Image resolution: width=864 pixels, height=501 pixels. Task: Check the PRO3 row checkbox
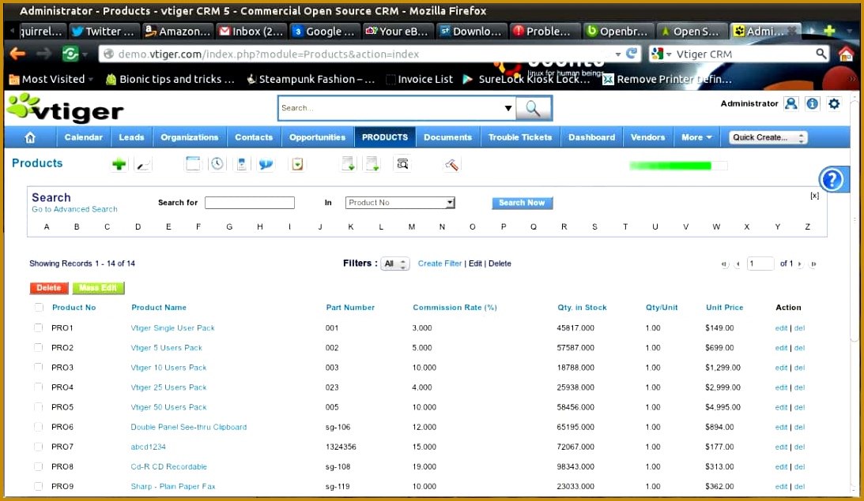(38, 368)
